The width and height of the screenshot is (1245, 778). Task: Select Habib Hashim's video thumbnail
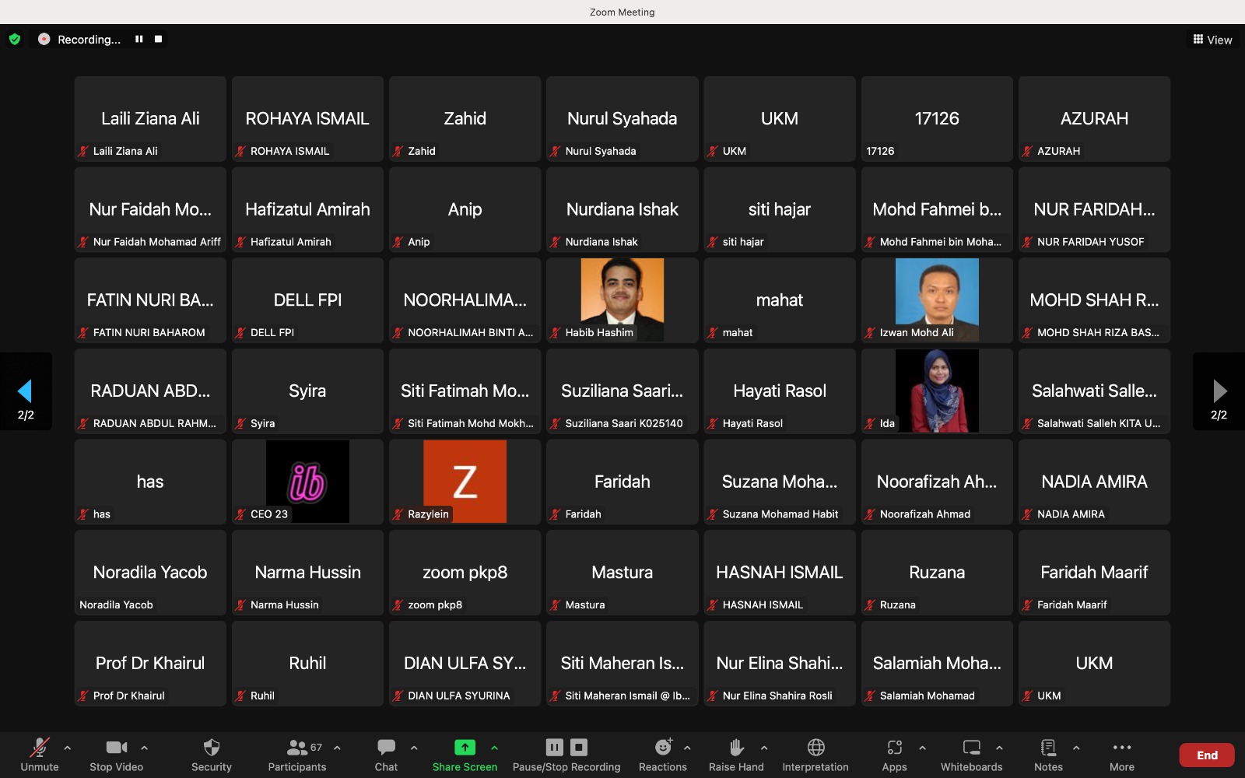(622, 300)
